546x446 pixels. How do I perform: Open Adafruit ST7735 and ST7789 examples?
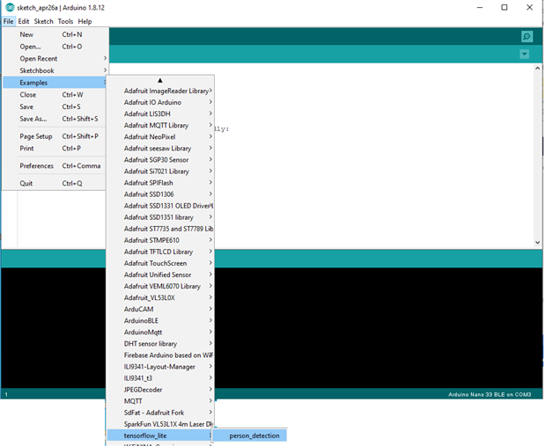(160, 229)
